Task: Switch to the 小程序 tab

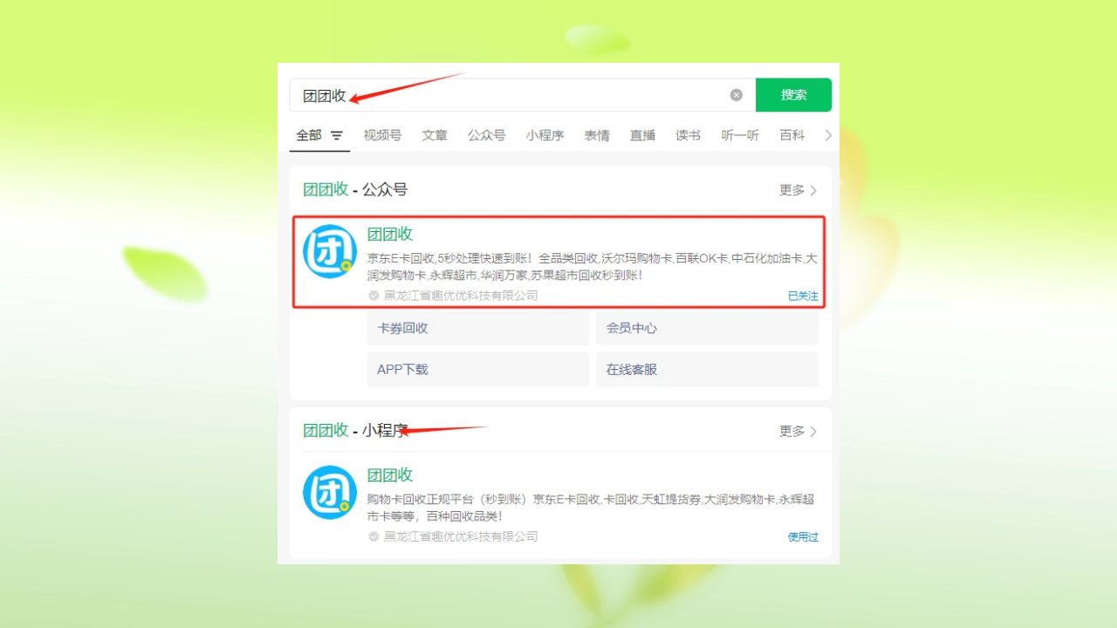Action: (545, 135)
